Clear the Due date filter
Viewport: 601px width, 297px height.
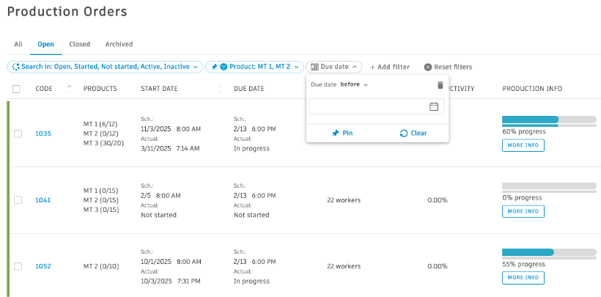(x=413, y=133)
